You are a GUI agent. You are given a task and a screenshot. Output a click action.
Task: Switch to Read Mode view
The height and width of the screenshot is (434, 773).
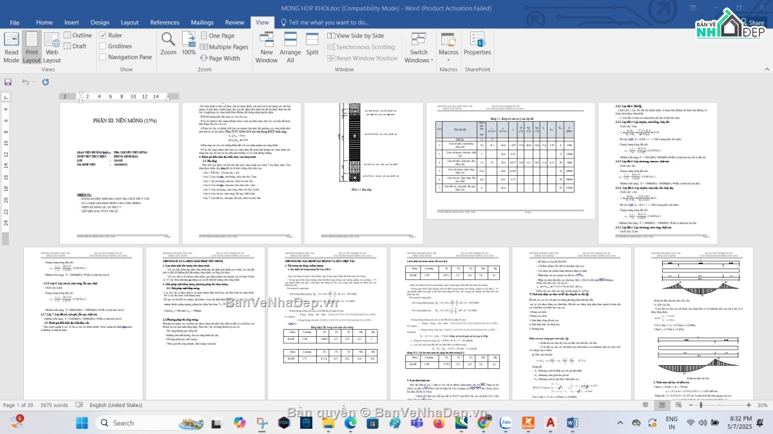12,48
